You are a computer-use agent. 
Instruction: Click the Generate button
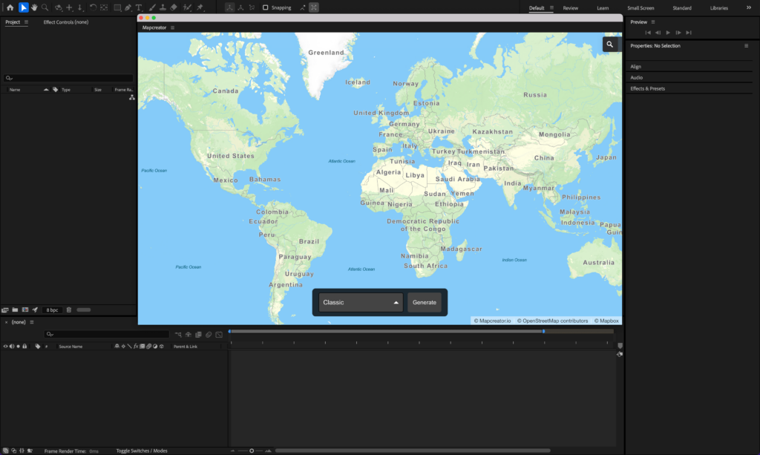(x=424, y=302)
